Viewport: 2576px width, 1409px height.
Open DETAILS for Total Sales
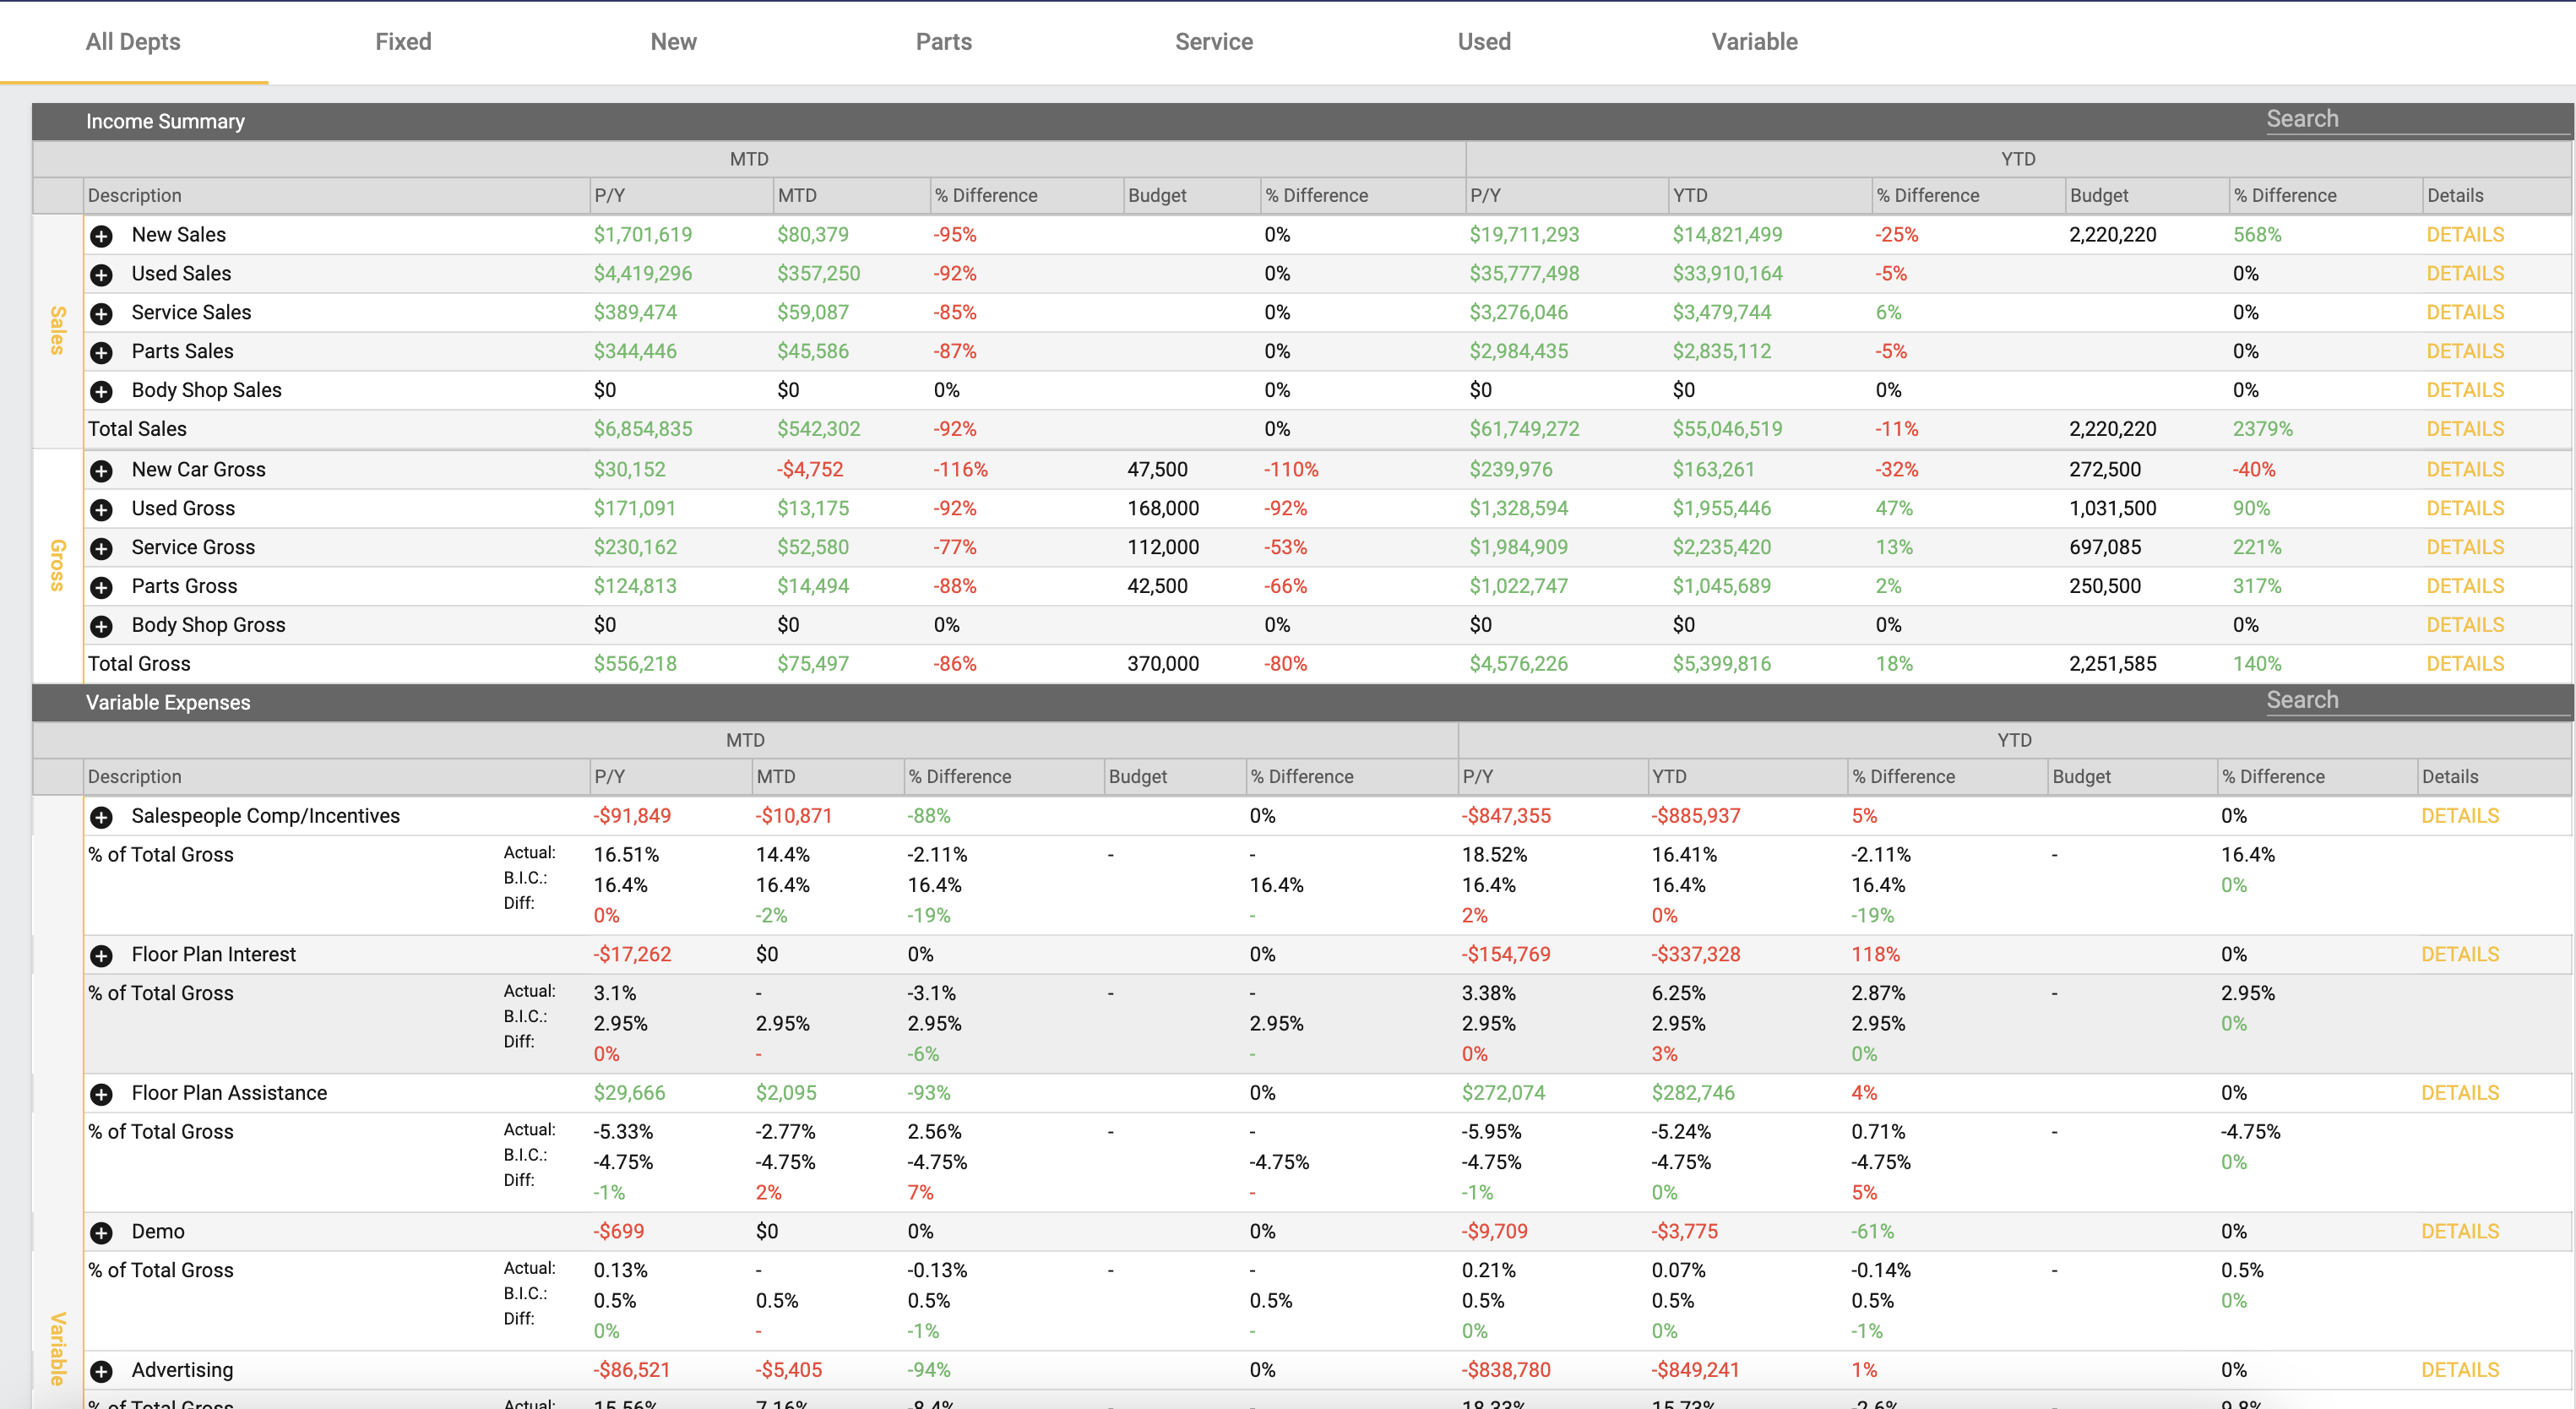coord(2465,430)
